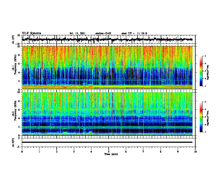
Task: Click time axis tick label "10"
Action: 195,152
